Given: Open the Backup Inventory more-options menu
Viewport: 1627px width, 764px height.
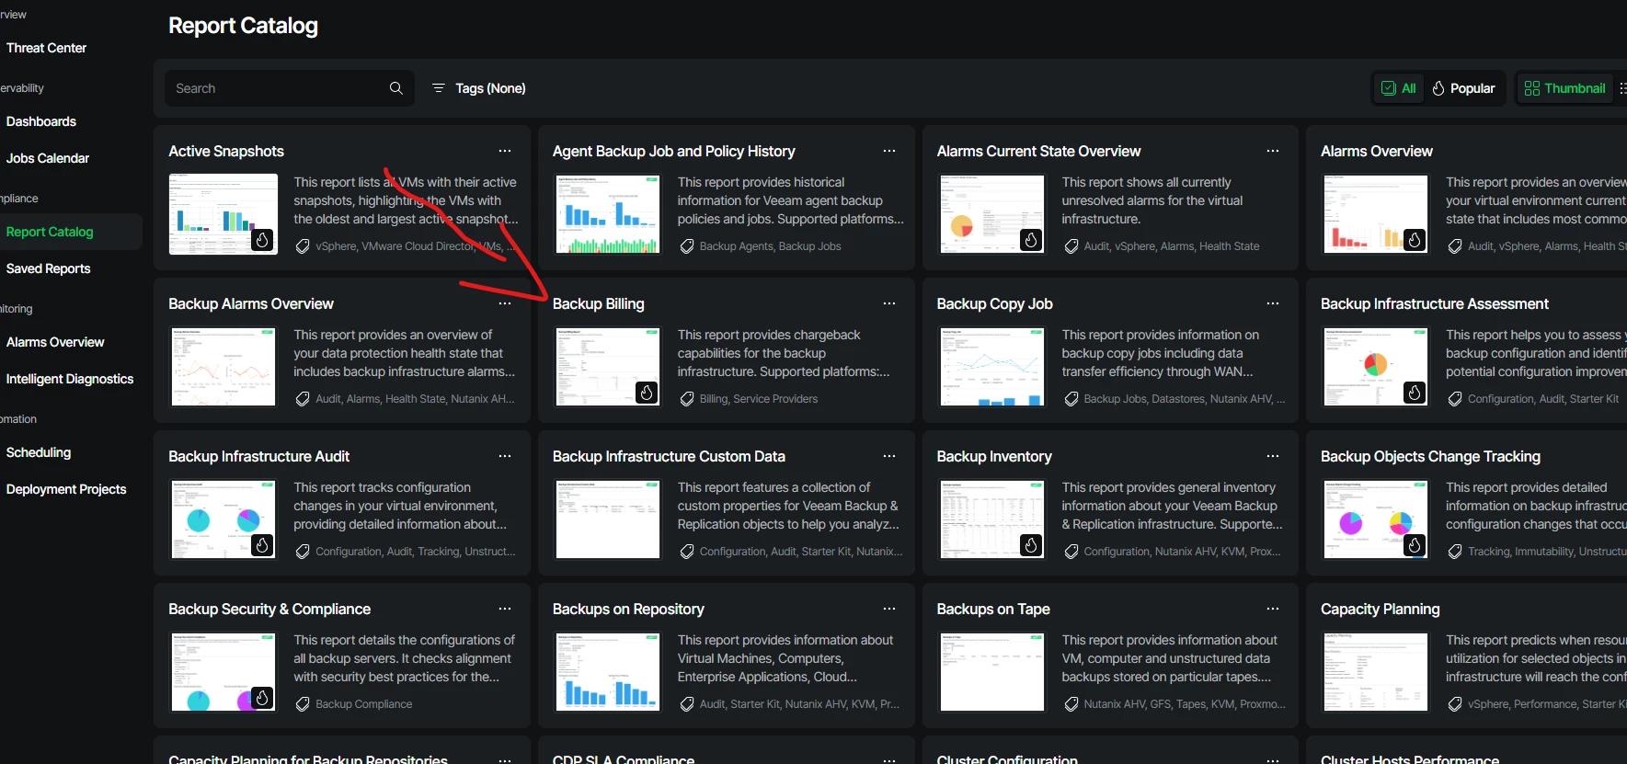Looking at the screenshot, I should click(x=1273, y=456).
